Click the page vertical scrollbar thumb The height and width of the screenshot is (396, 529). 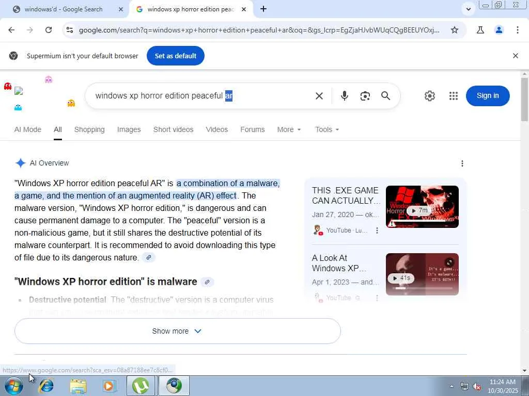tap(524, 100)
